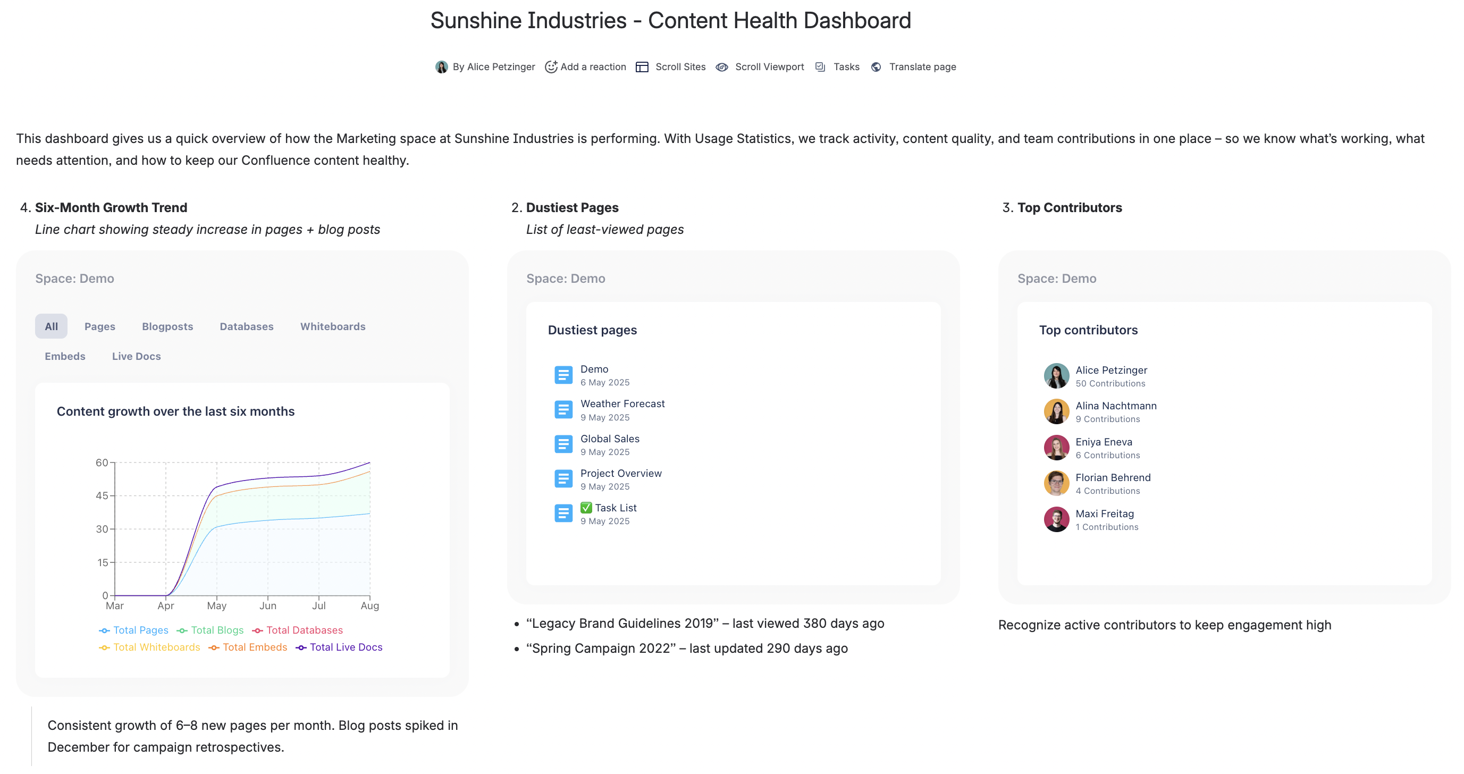Click the 'Aug' label on chart axis
Image resolution: width=1464 pixels, height=774 pixels.
(x=369, y=606)
